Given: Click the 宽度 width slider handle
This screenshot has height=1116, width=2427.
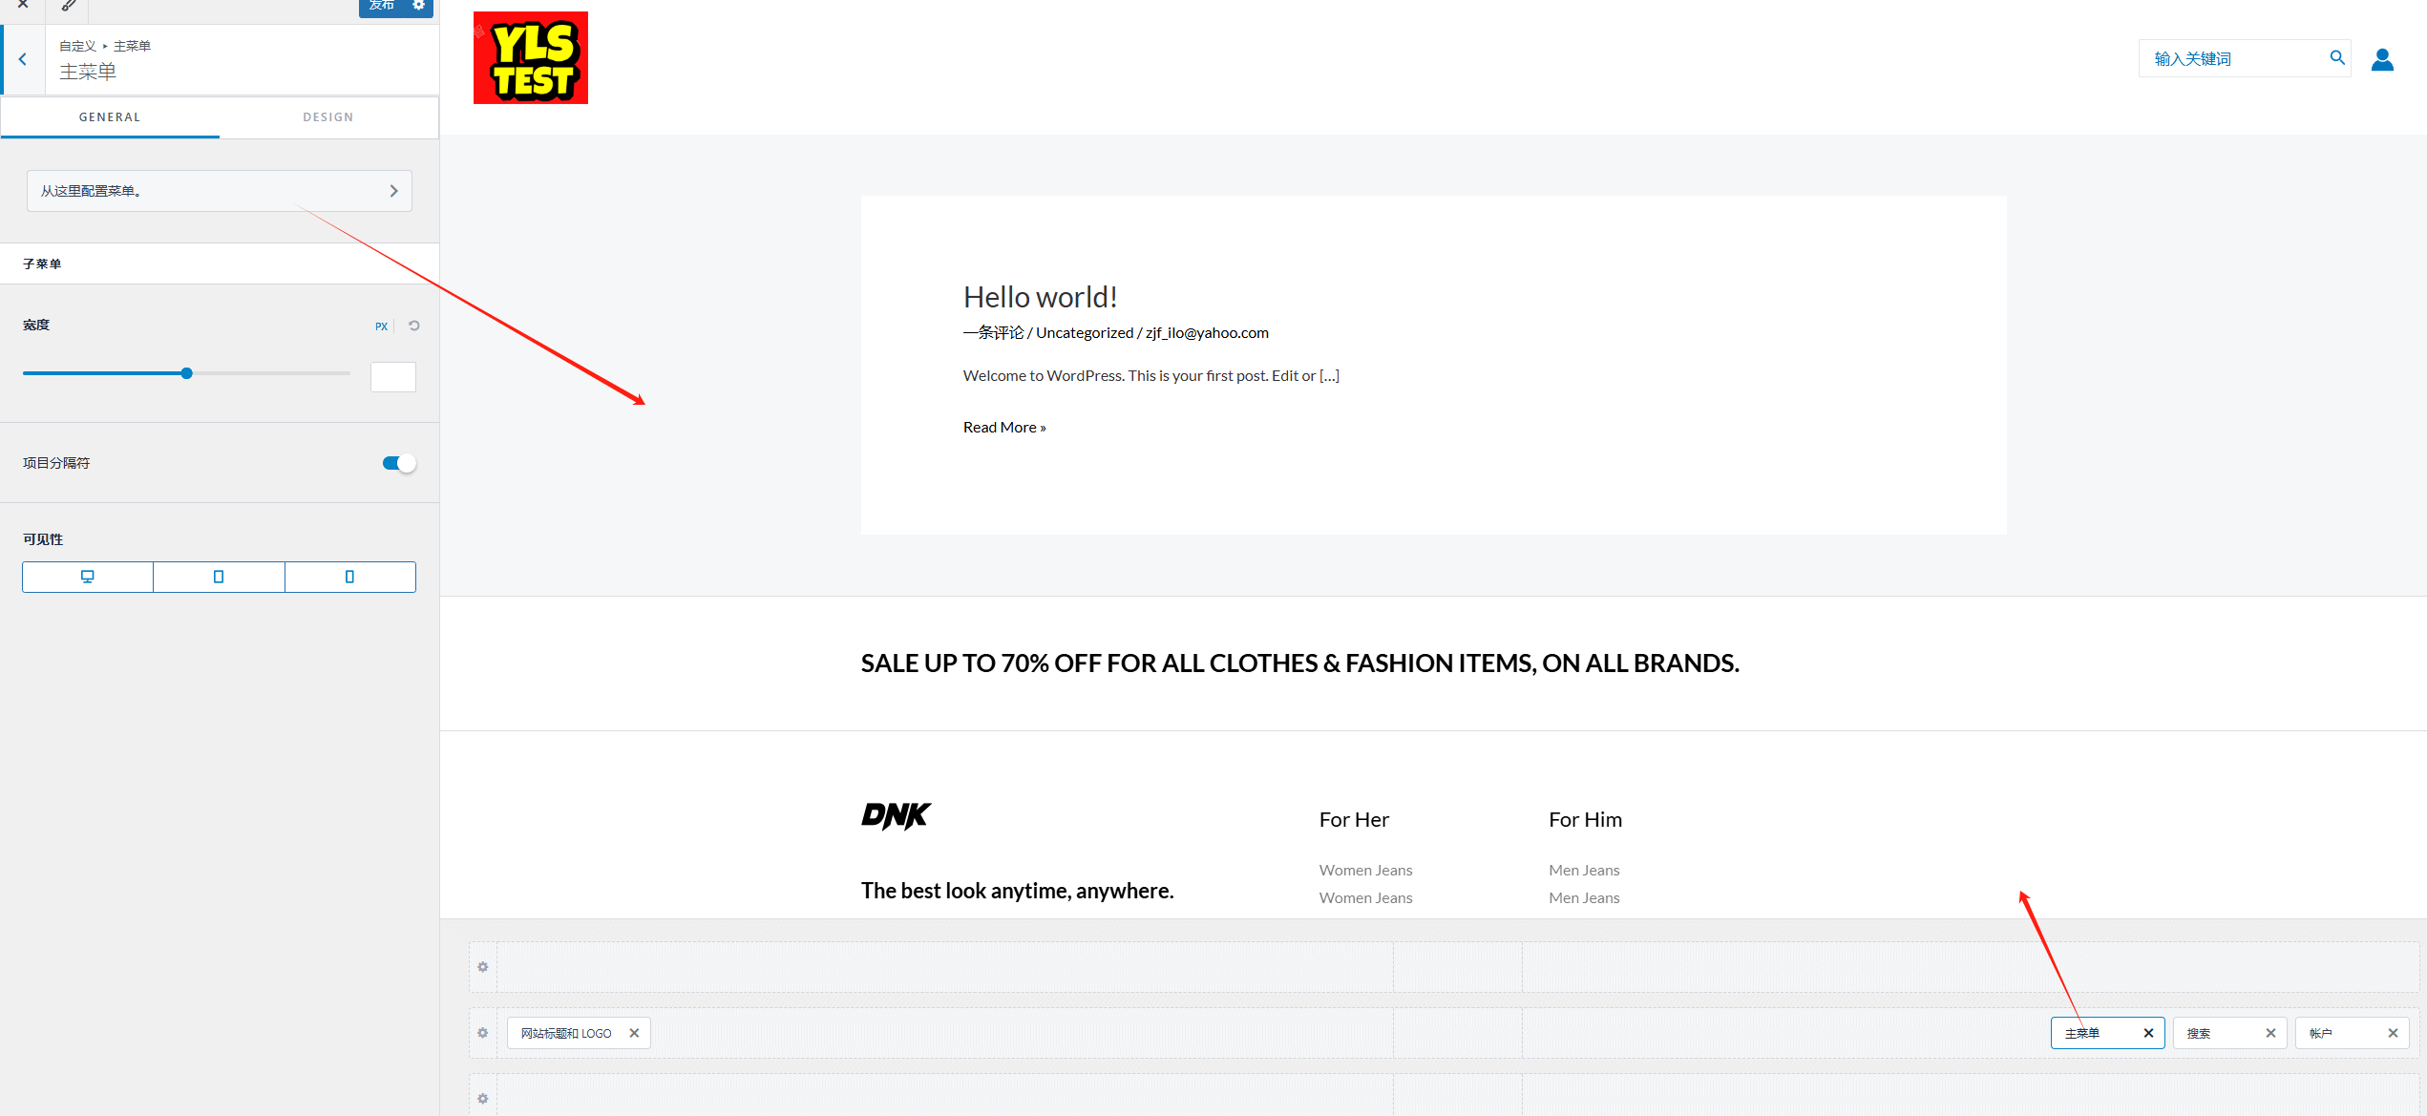Looking at the screenshot, I should pyautogui.click(x=187, y=373).
